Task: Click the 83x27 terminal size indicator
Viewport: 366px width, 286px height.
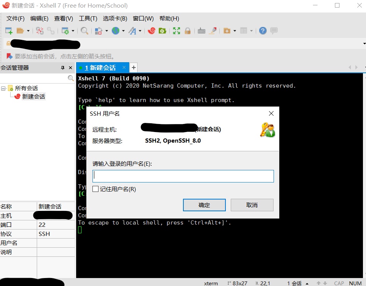Action: [x=238, y=283]
